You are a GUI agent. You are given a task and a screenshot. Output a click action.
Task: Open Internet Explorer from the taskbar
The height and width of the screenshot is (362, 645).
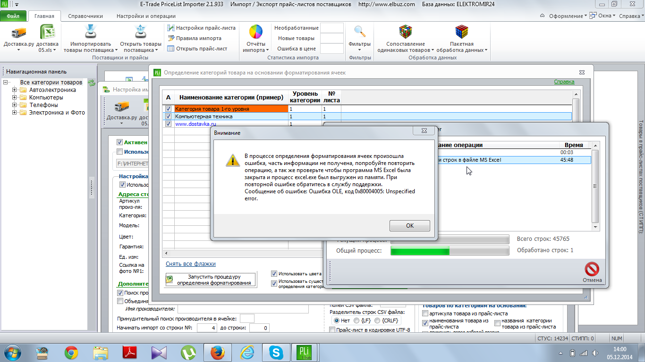click(x=246, y=352)
